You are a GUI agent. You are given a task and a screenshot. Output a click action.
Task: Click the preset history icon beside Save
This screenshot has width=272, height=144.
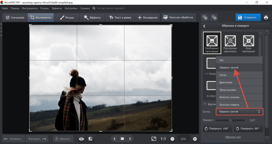coord(214,18)
